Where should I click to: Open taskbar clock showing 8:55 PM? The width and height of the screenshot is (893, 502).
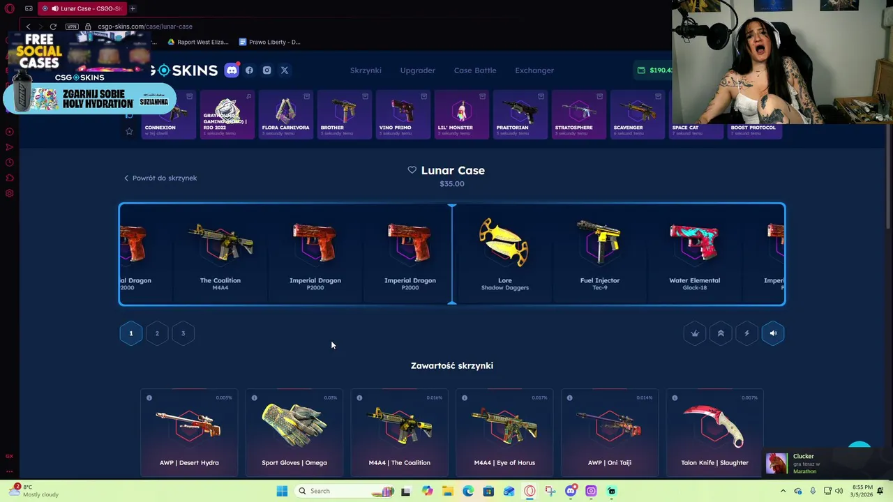point(862,491)
